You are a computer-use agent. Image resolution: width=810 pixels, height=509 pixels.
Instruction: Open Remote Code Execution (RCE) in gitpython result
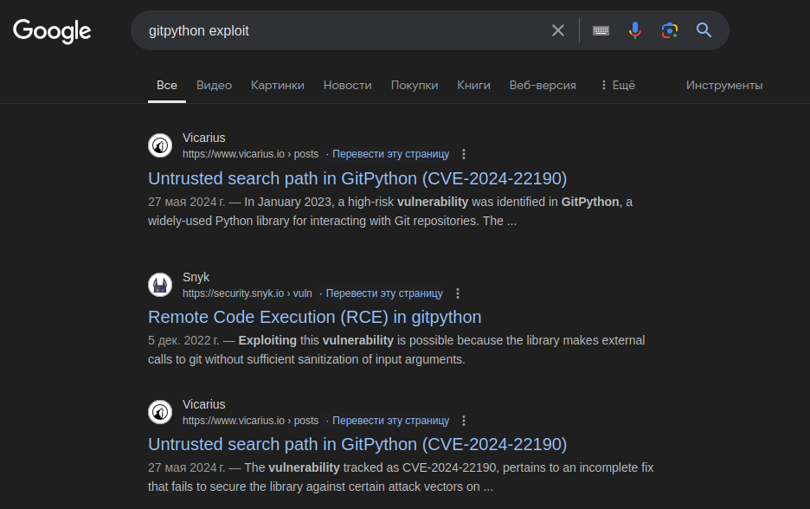(x=315, y=317)
